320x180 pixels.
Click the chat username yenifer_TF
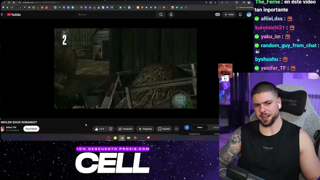273,68
